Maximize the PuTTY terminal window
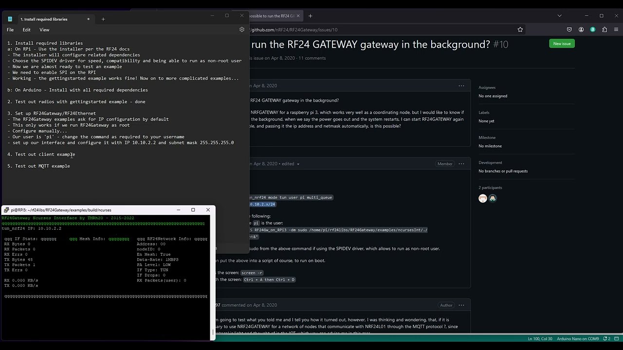623x350 pixels. [193, 210]
